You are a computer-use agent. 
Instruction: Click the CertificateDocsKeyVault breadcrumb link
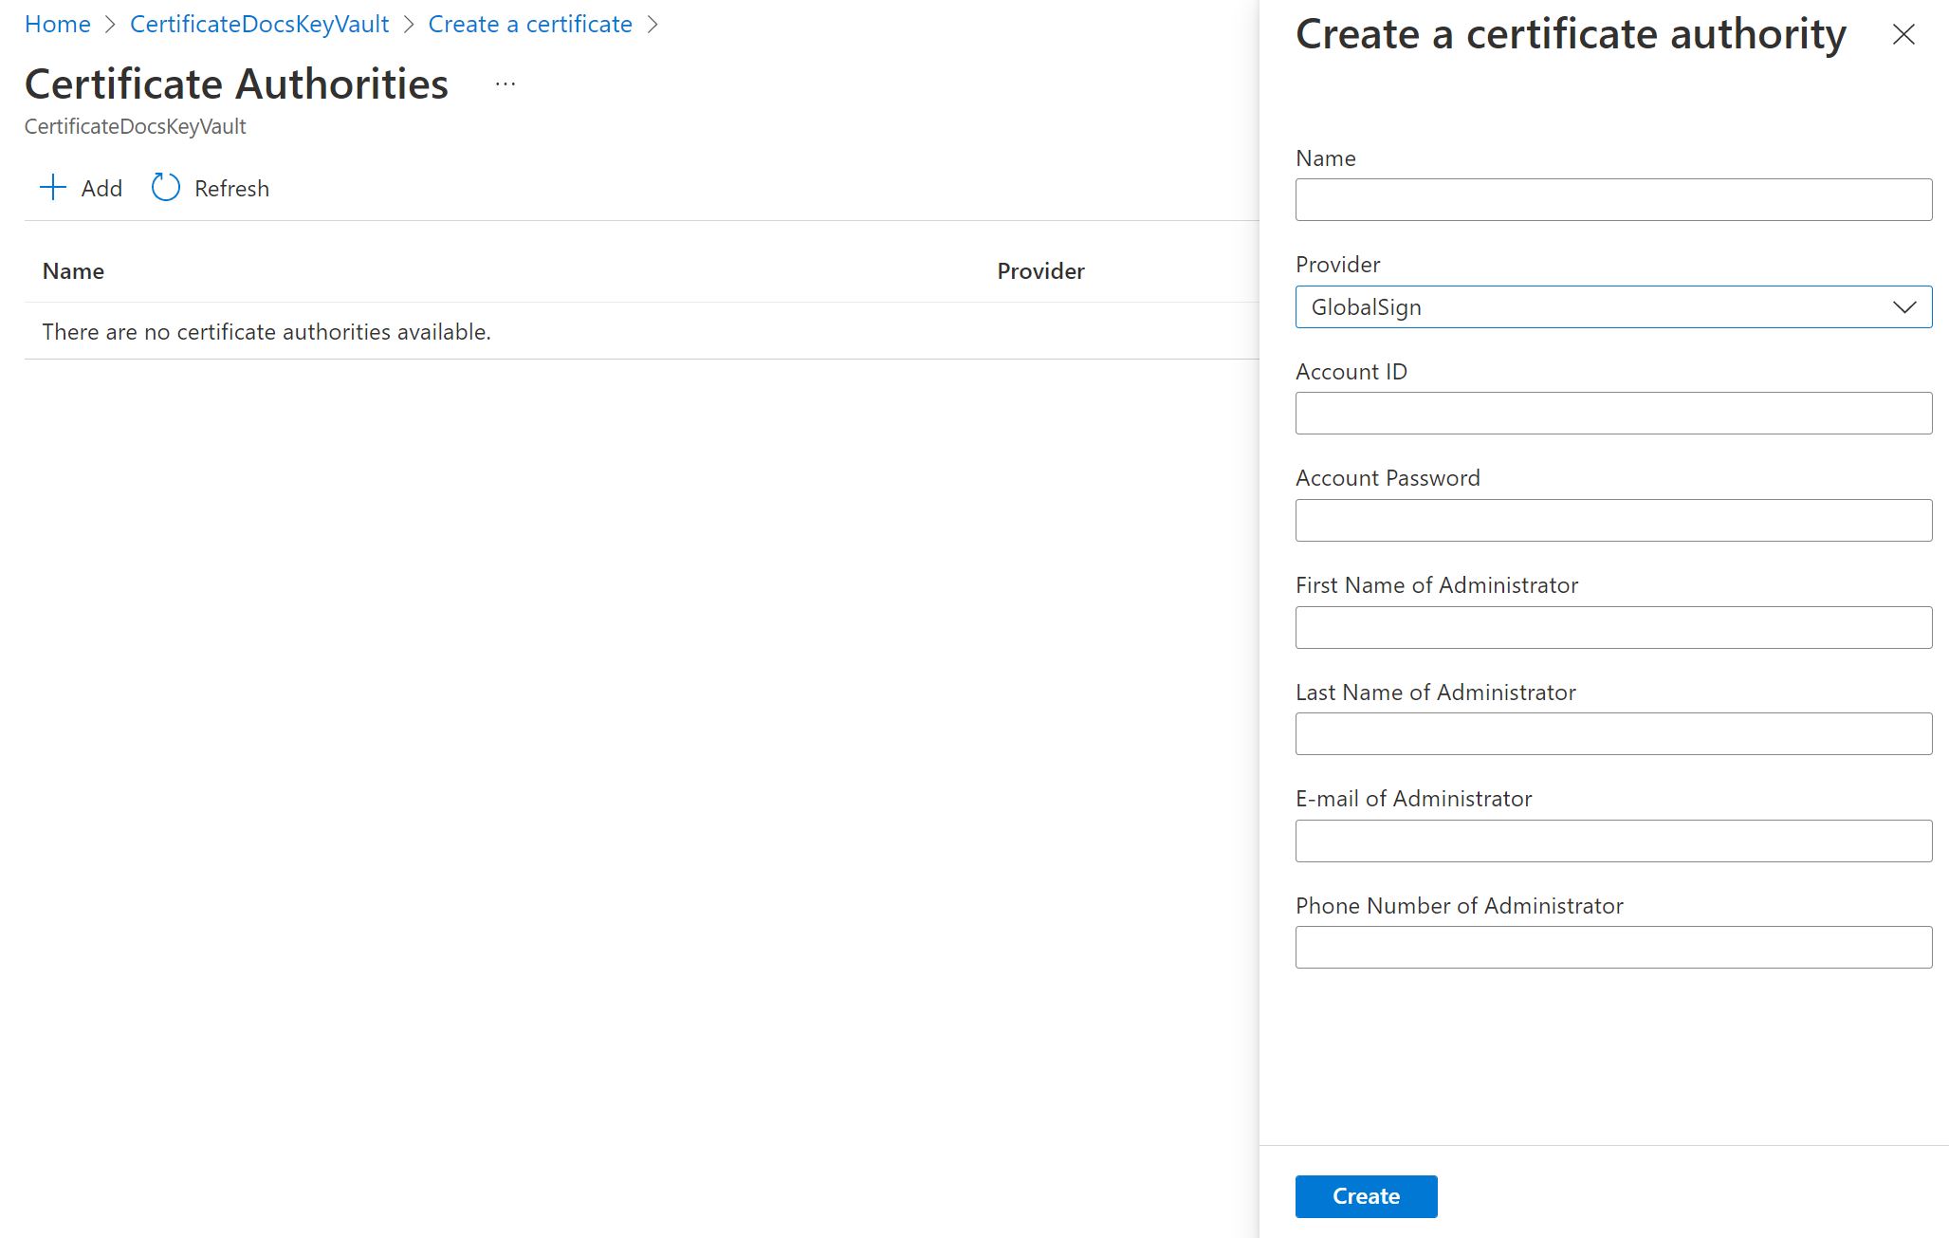click(262, 24)
